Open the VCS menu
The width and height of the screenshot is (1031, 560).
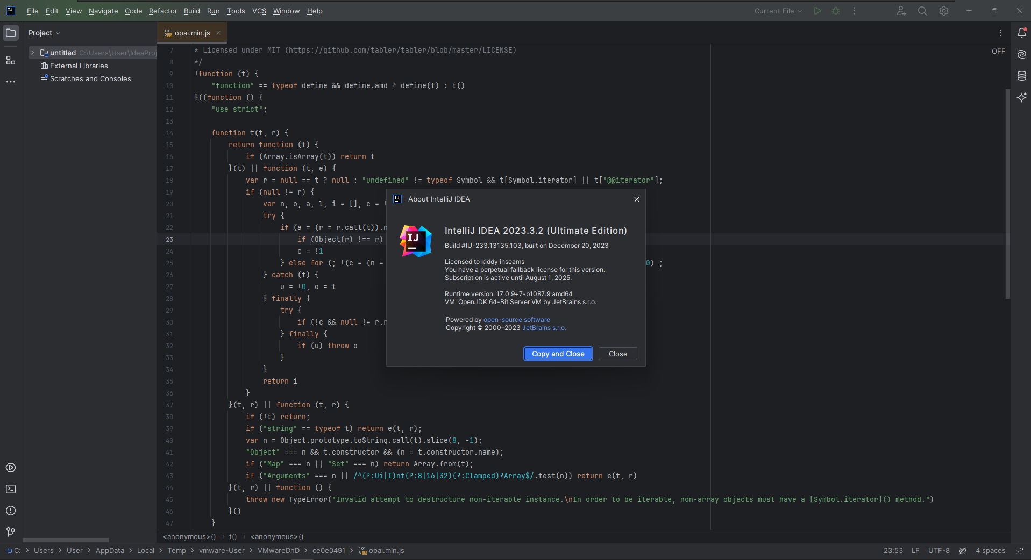pos(259,11)
